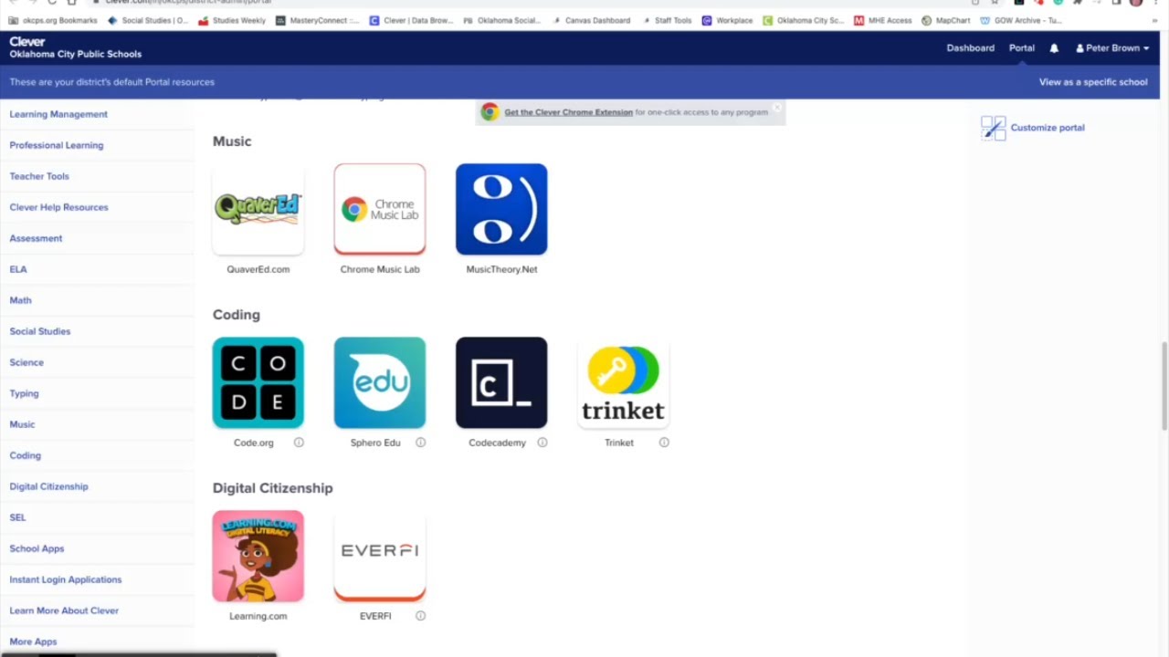Viewport: 1169px width, 657px height.
Task: Jump to the ELA category
Action: (18, 269)
